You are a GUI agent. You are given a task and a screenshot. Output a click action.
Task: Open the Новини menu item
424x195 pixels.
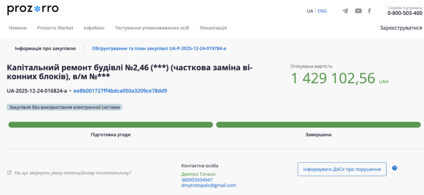(x=18, y=28)
